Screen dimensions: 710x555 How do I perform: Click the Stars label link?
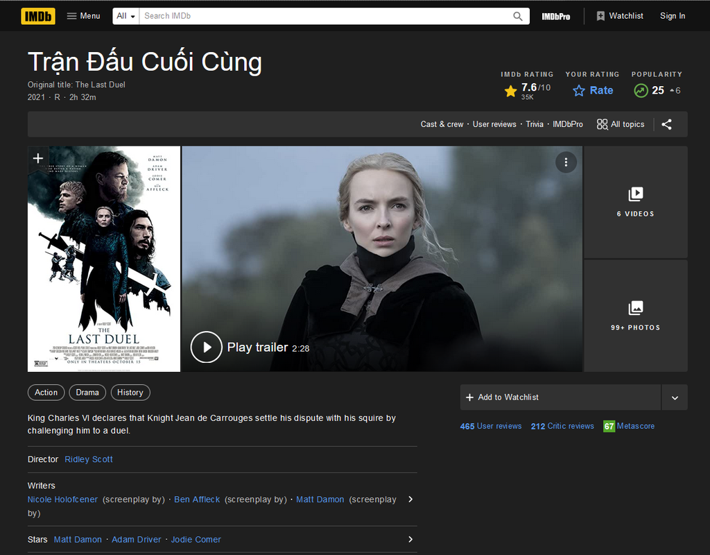37,540
